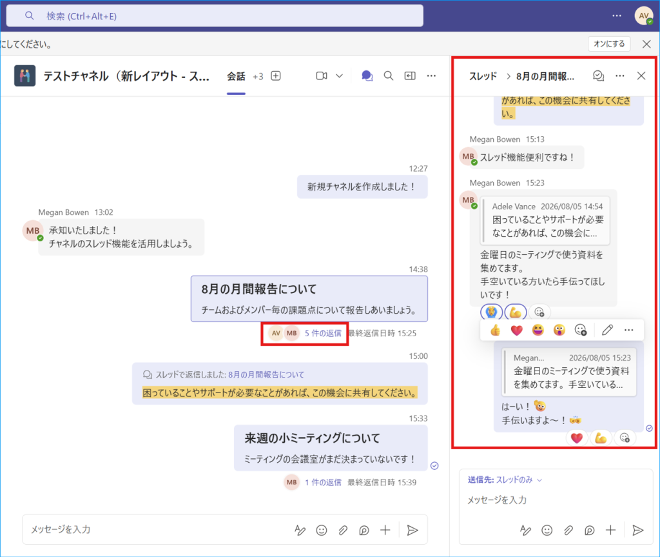The height and width of the screenshot is (557, 660).
Task: Click MB avatar beside スレッド機能便利ですね message
Action: (x=468, y=156)
